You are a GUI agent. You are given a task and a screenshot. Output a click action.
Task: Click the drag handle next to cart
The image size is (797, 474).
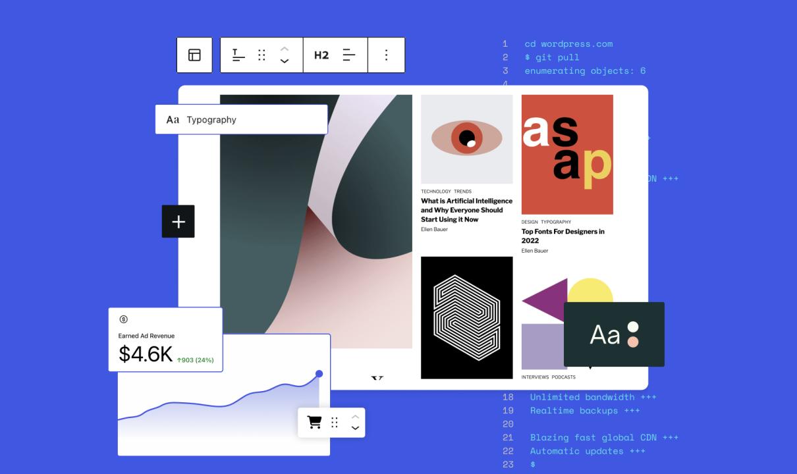(x=335, y=423)
